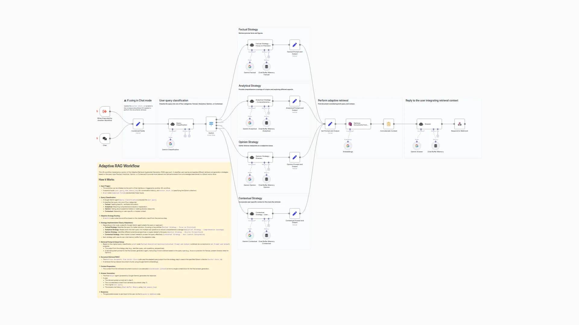Open the Switch routing node
This screenshot has height=325, width=579.
[211, 124]
